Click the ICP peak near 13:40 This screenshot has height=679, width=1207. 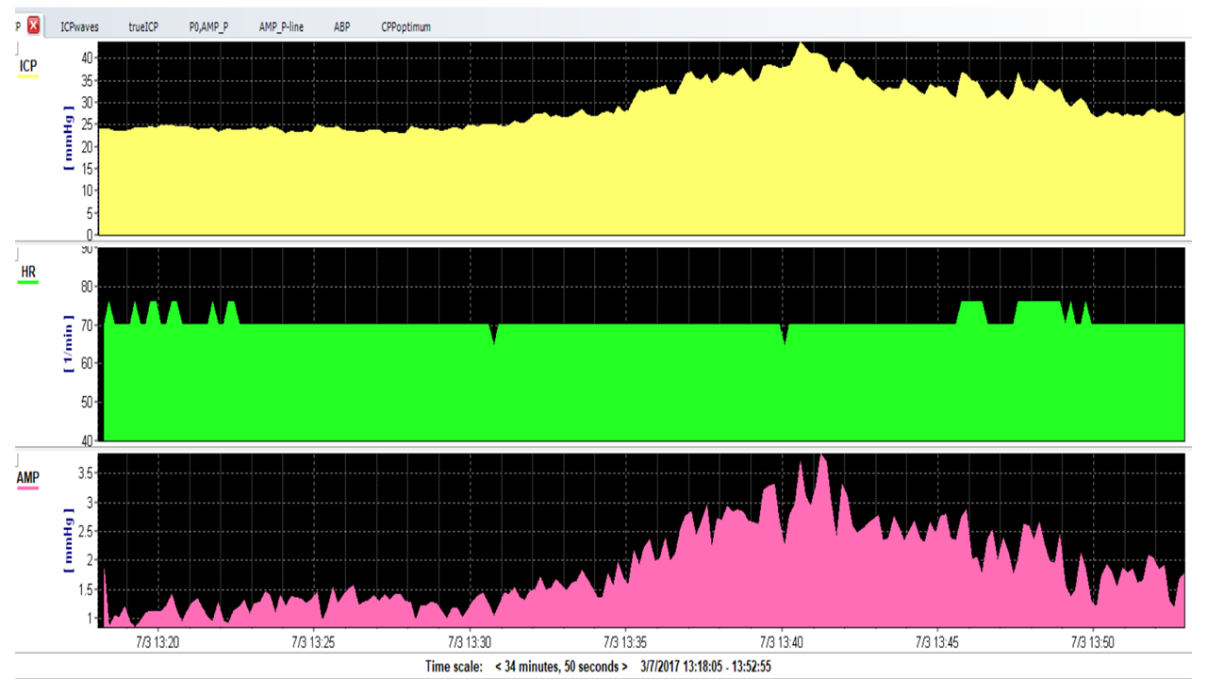tap(801, 44)
